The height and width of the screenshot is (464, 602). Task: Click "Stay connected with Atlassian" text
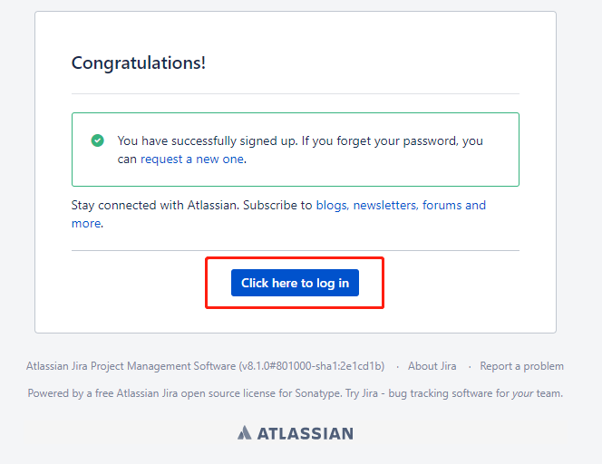click(155, 206)
